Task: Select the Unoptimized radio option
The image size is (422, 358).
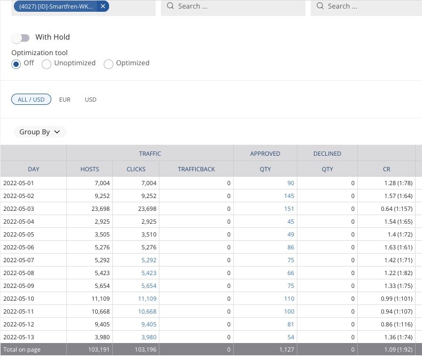Action: pyautogui.click(x=47, y=64)
